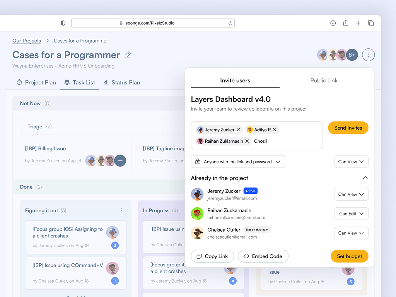This screenshot has width=396, height=297.
Task: Click the blue Owner badge
Action: tap(250, 191)
